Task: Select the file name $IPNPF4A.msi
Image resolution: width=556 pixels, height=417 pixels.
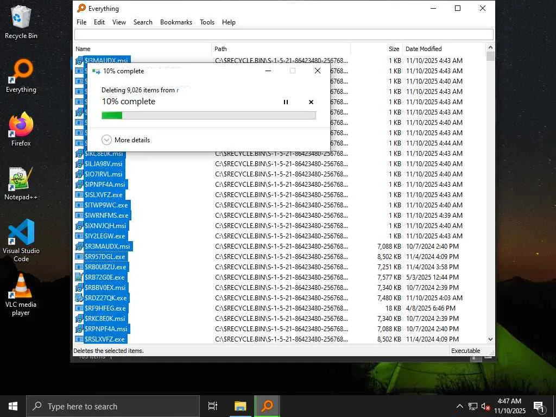Action: click(105, 185)
